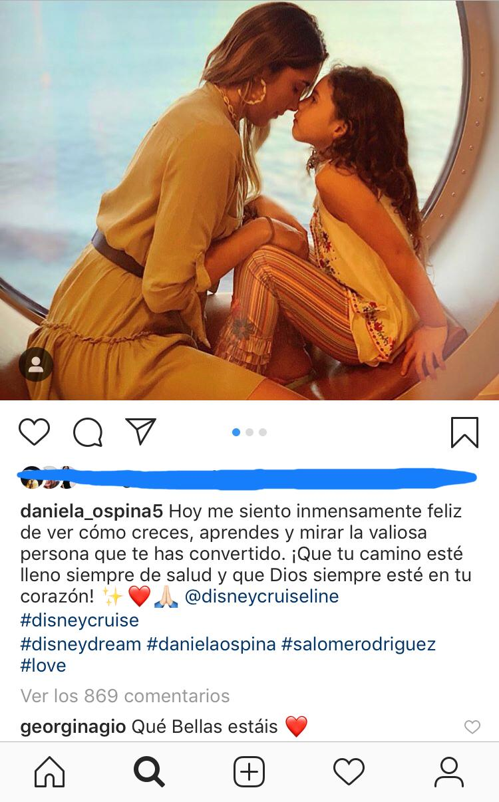The image size is (499, 802).
Task: Tap the #love hashtag
Action: (43, 666)
